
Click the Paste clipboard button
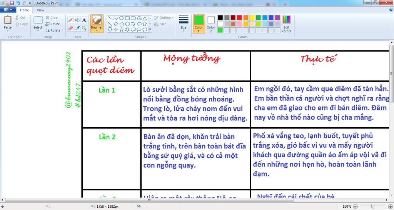point(8,22)
